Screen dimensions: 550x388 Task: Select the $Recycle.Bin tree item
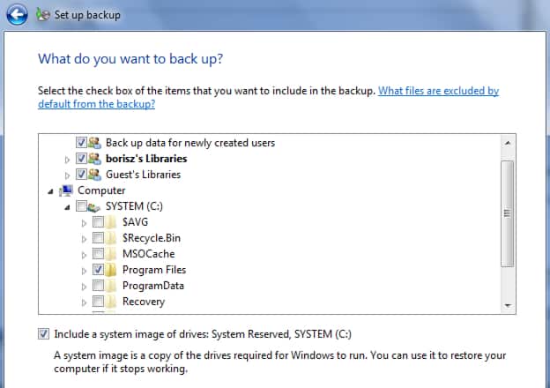point(152,238)
